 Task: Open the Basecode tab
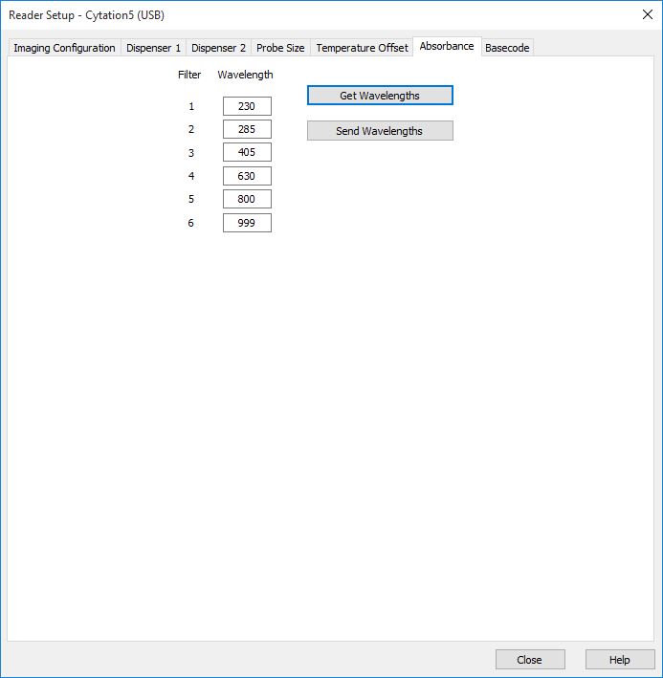click(x=507, y=48)
